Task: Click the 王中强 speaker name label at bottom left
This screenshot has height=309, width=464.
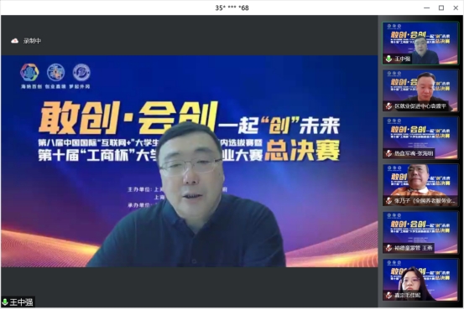Action: click(21, 302)
